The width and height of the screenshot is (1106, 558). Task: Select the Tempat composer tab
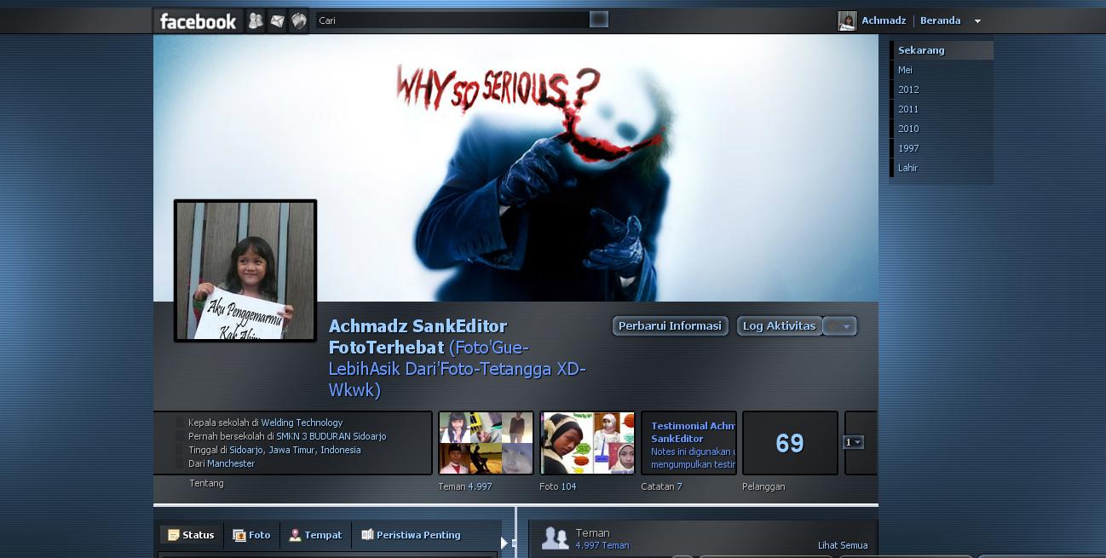[315, 535]
